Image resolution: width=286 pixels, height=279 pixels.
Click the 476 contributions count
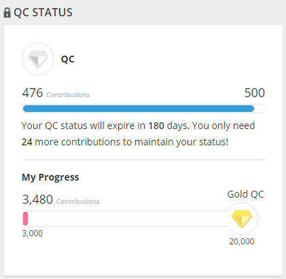33,93
